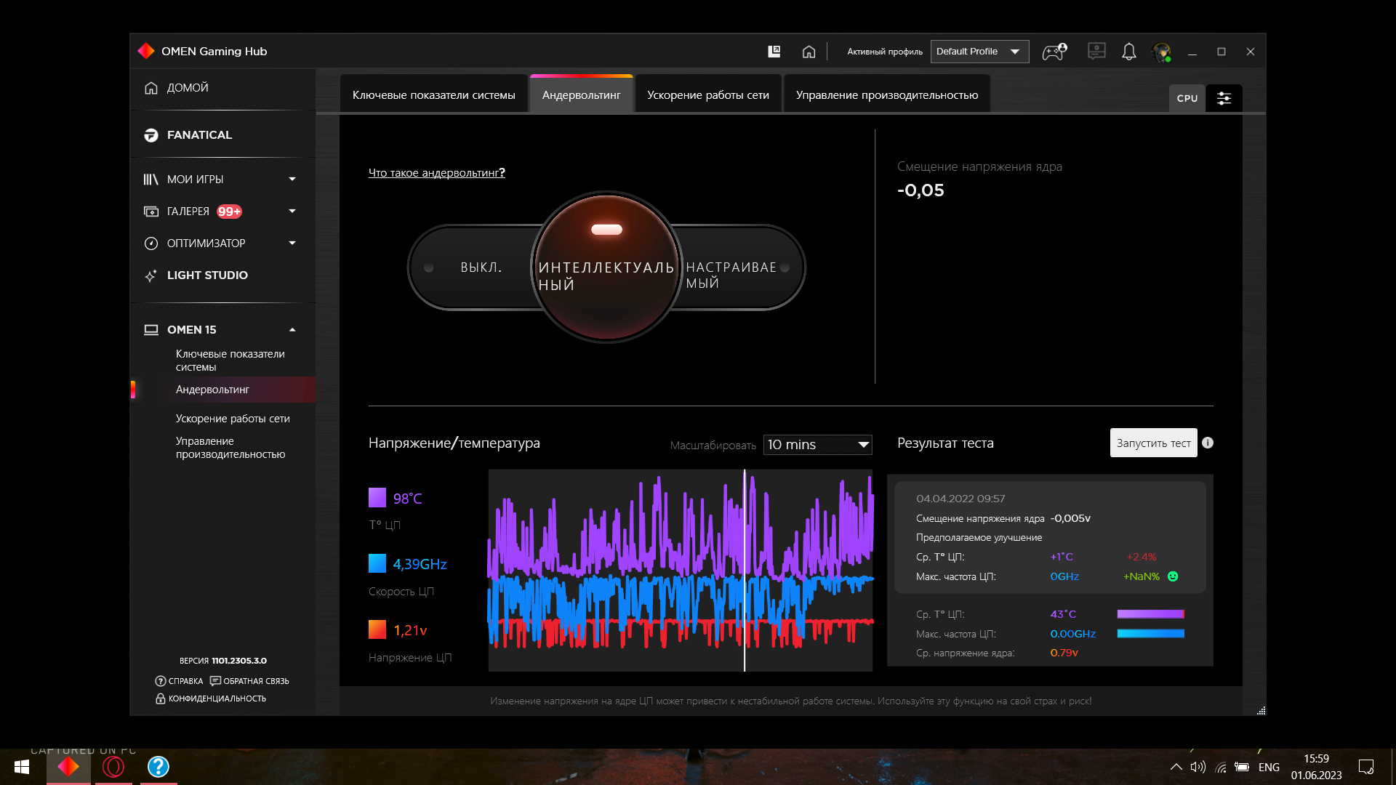Open Управление производительностью tab
This screenshot has width=1396, height=785.
coord(886,95)
